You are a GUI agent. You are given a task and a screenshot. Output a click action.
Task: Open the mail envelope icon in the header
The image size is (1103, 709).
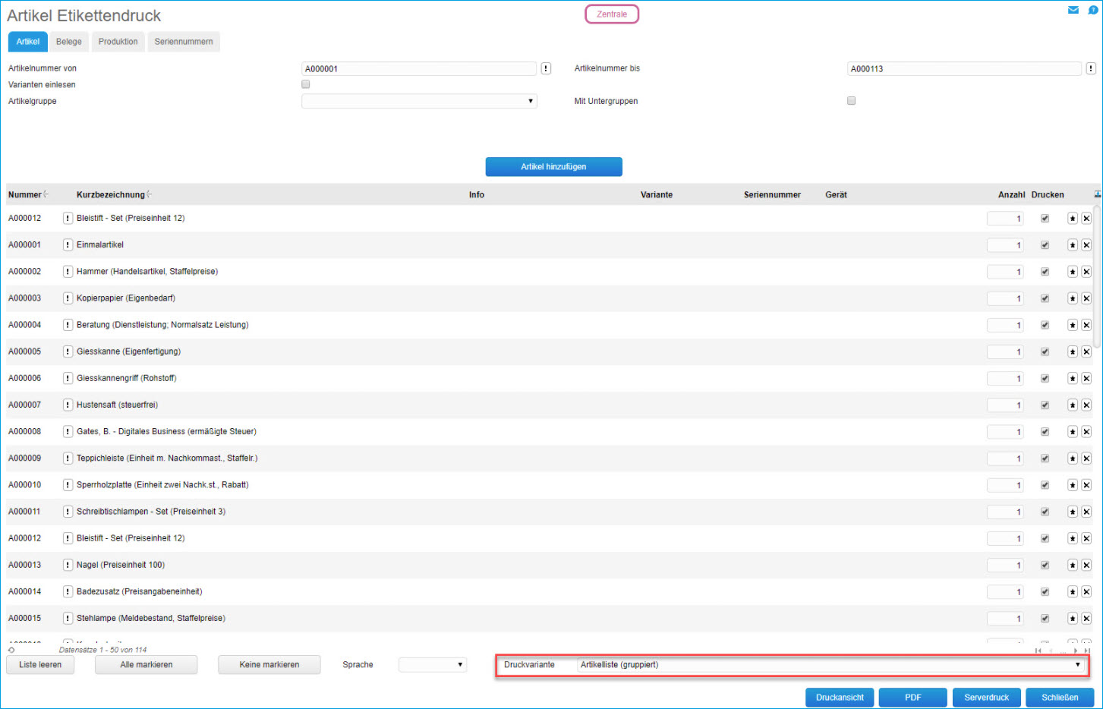click(x=1073, y=10)
